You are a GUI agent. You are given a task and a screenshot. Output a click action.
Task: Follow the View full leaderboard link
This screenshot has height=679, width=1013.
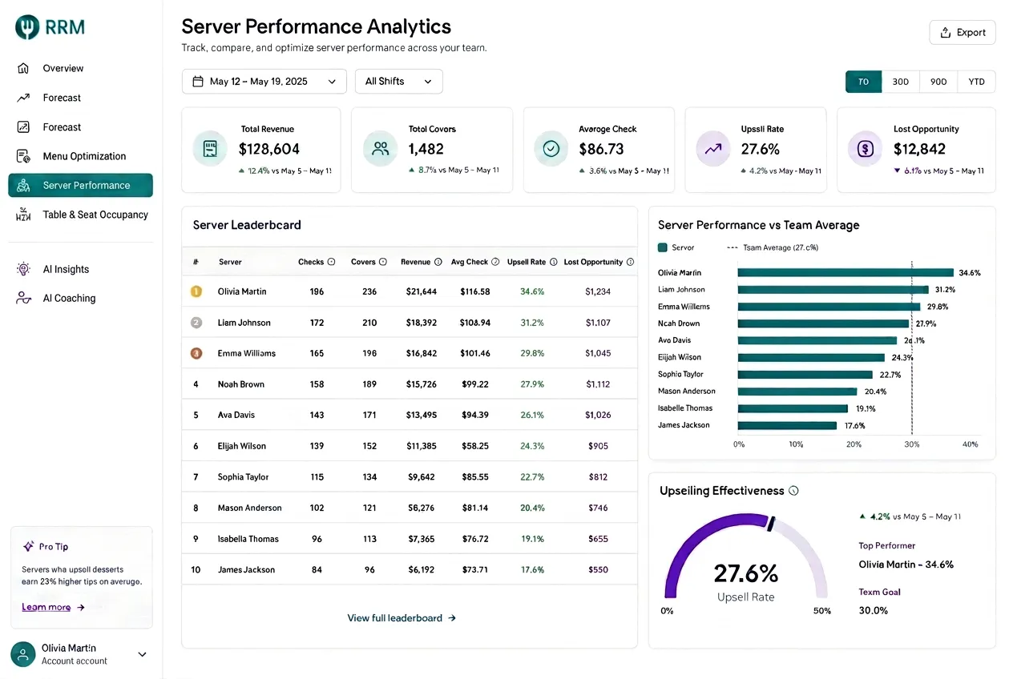pyautogui.click(x=402, y=618)
